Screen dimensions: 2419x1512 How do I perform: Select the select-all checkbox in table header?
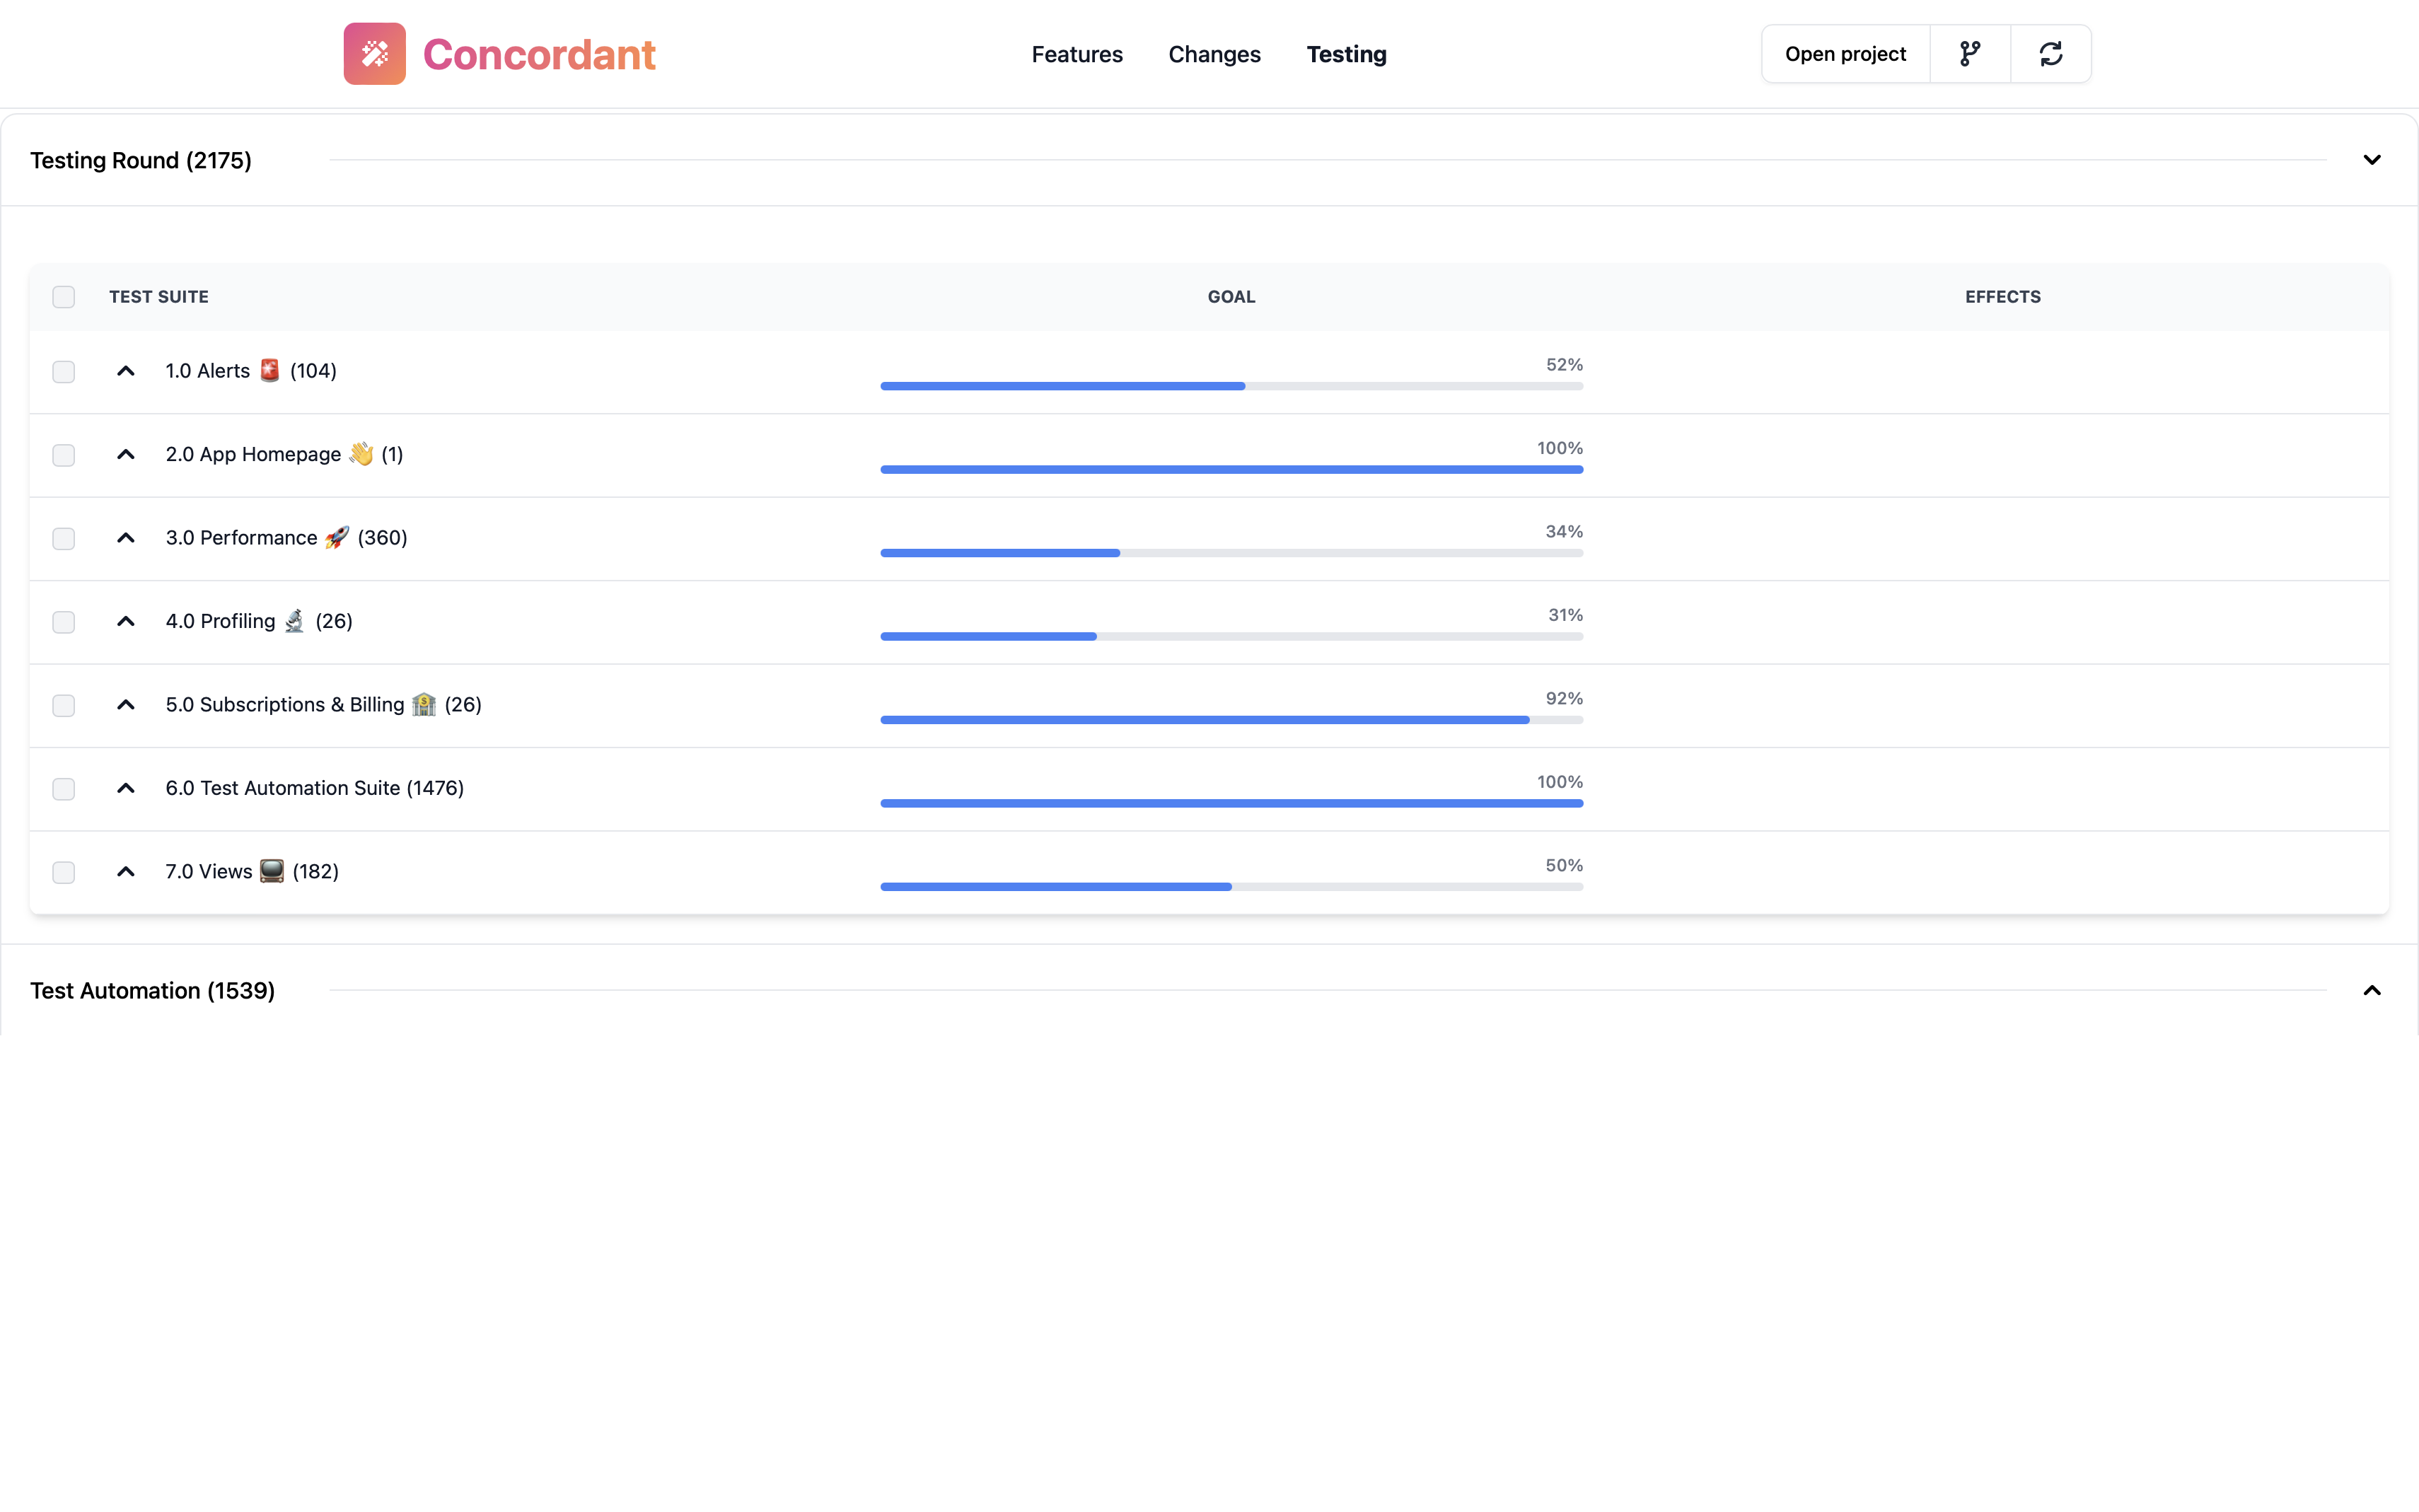tap(63, 296)
